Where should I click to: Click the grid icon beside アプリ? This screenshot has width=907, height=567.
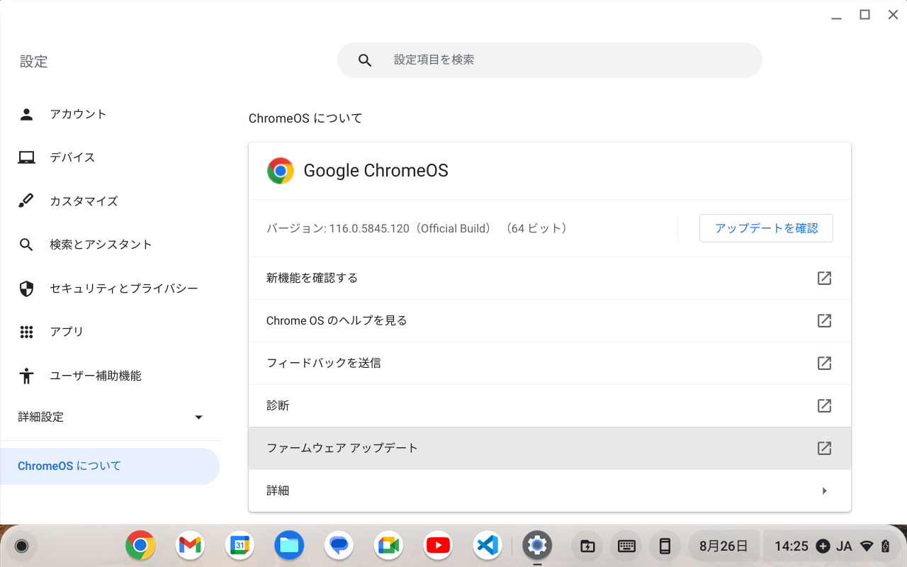click(x=26, y=332)
